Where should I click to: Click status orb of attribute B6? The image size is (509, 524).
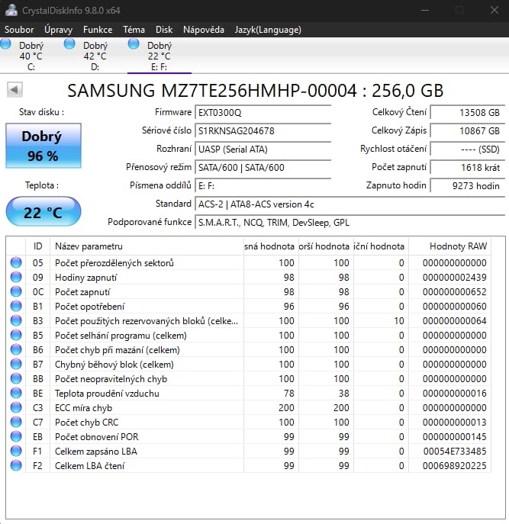pos(16,349)
